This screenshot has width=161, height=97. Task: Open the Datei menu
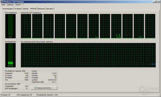[x=3, y=5]
